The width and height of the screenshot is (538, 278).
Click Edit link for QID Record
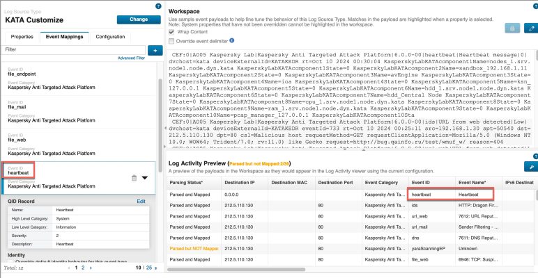[x=141, y=202]
